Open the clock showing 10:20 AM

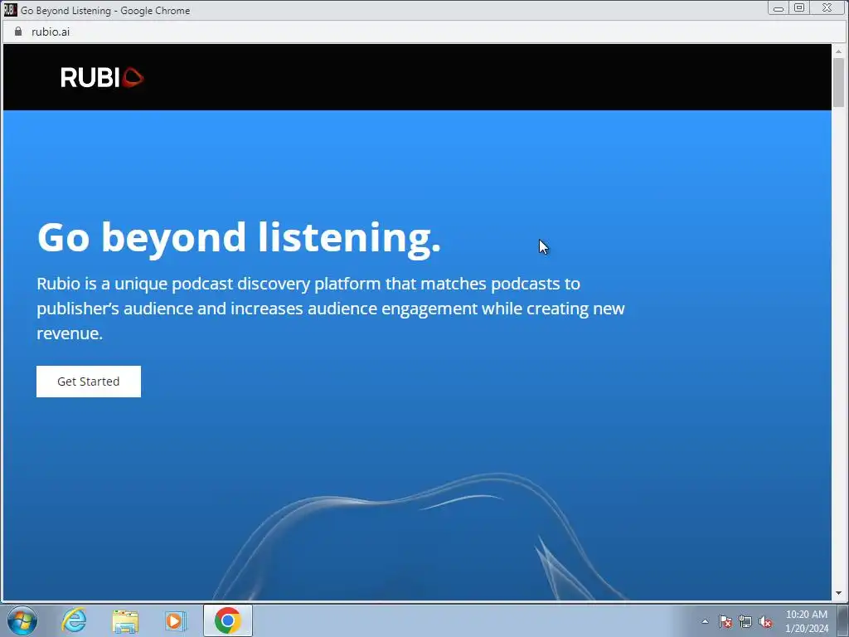click(806, 621)
